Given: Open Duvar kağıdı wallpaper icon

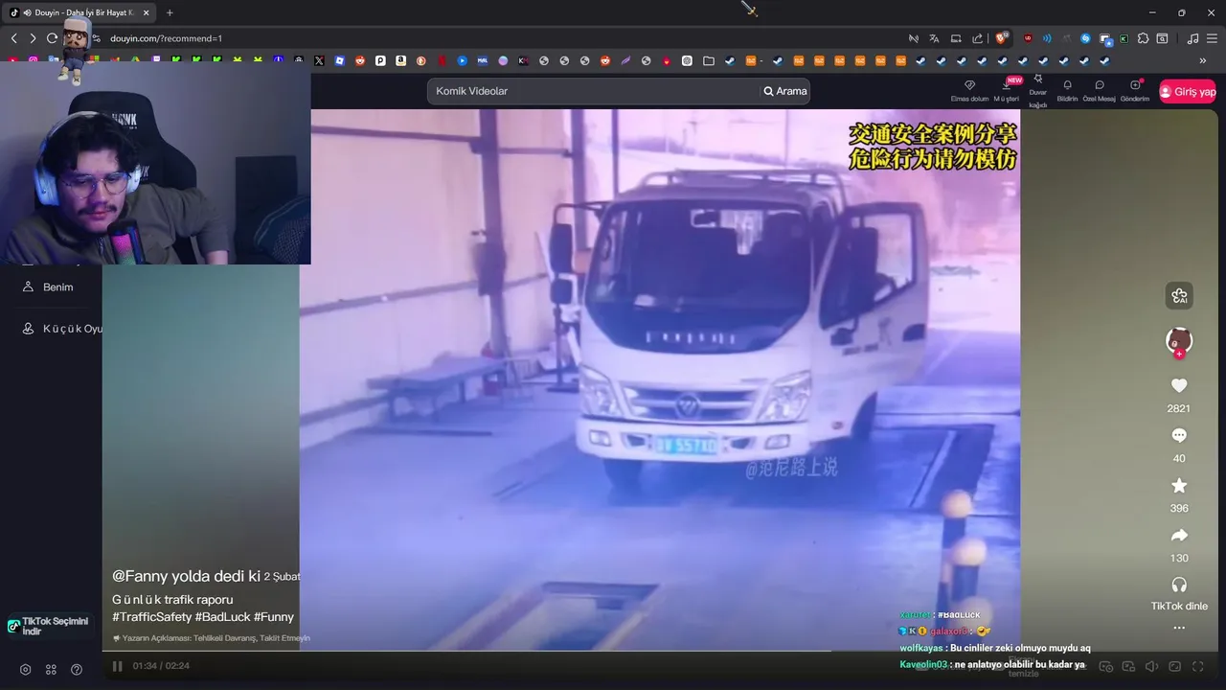Looking at the screenshot, I should point(1038,91).
